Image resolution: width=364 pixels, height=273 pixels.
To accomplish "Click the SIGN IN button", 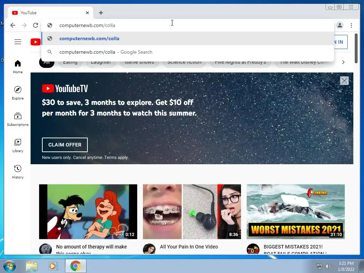I will [x=341, y=42].
